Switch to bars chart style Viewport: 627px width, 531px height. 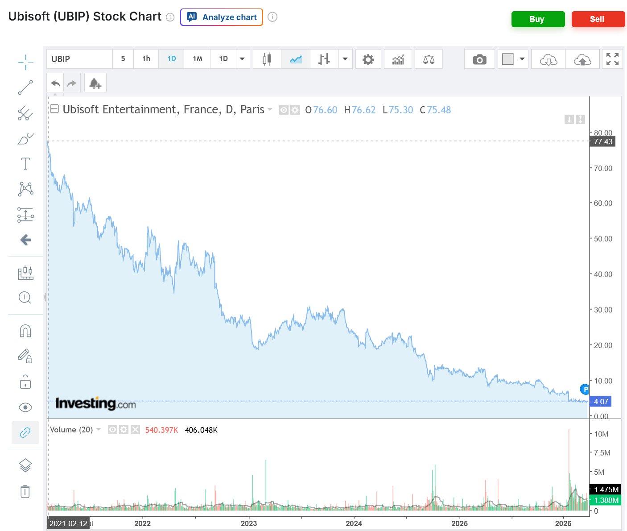point(324,59)
